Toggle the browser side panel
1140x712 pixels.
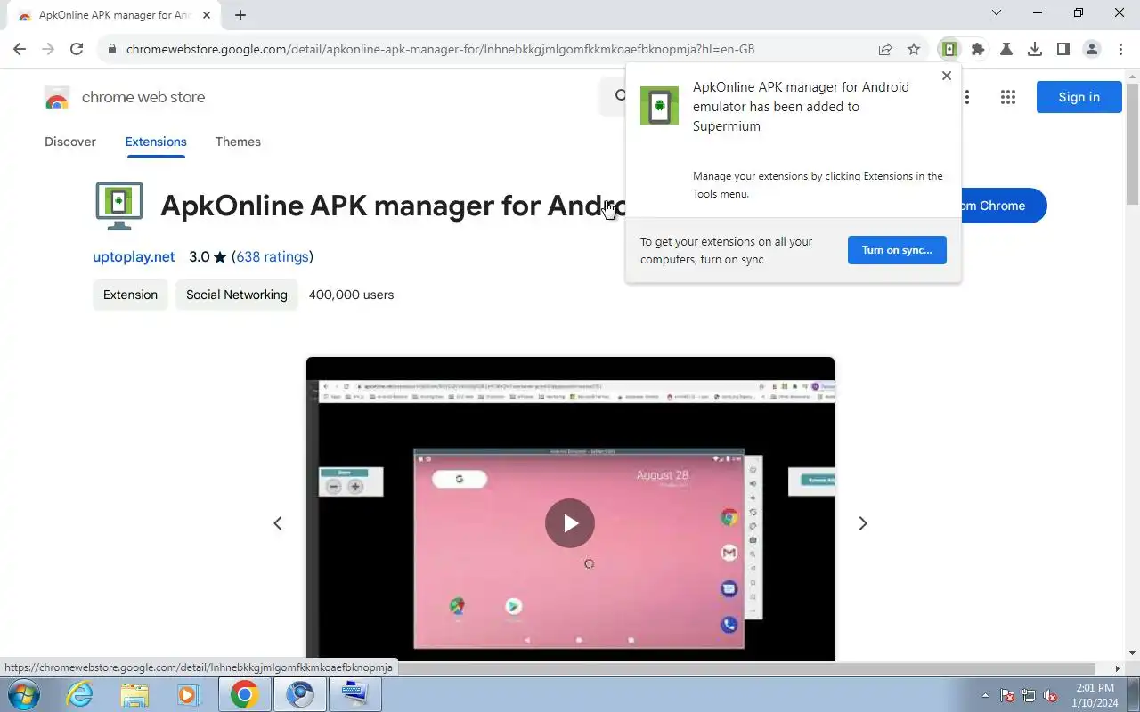pos(1063,49)
